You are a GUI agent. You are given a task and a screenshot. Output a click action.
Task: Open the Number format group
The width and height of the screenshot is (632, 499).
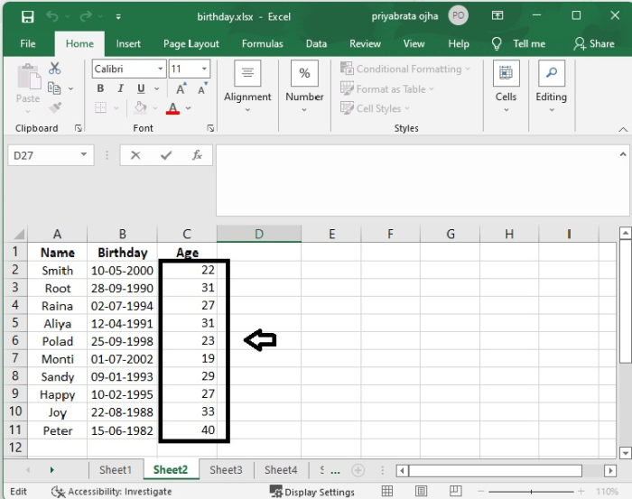coord(304,87)
